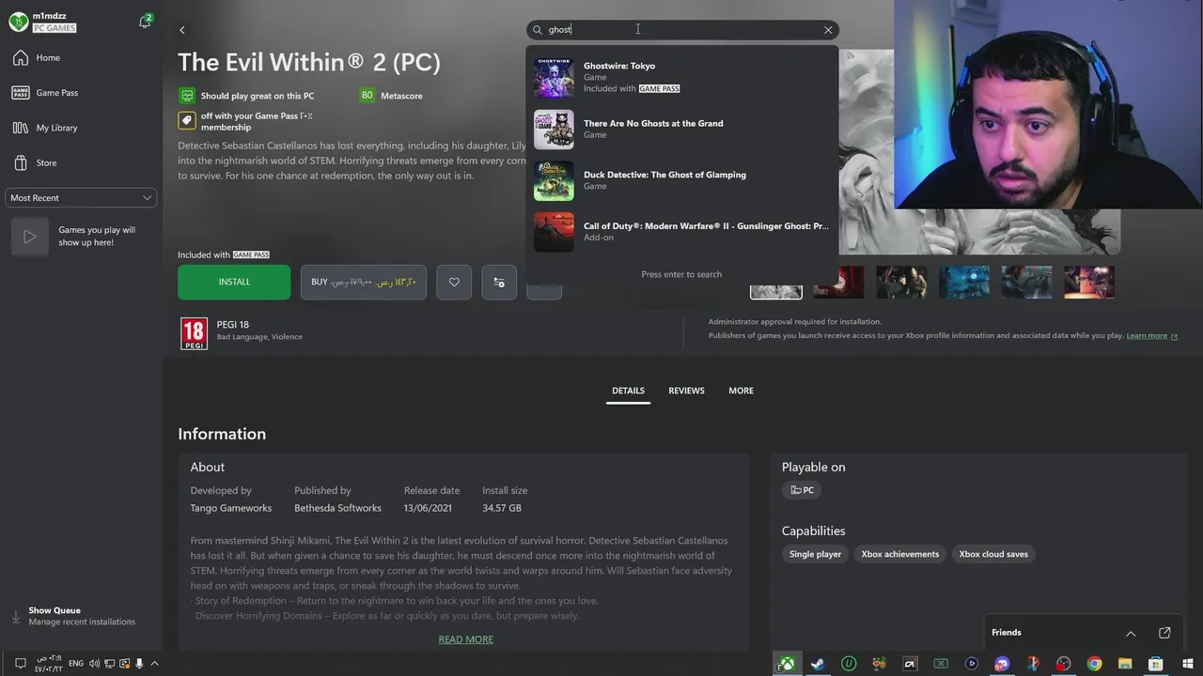Click the ENG language indicator
This screenshot has width=1203, height=676.
click(x=76, y=664)
